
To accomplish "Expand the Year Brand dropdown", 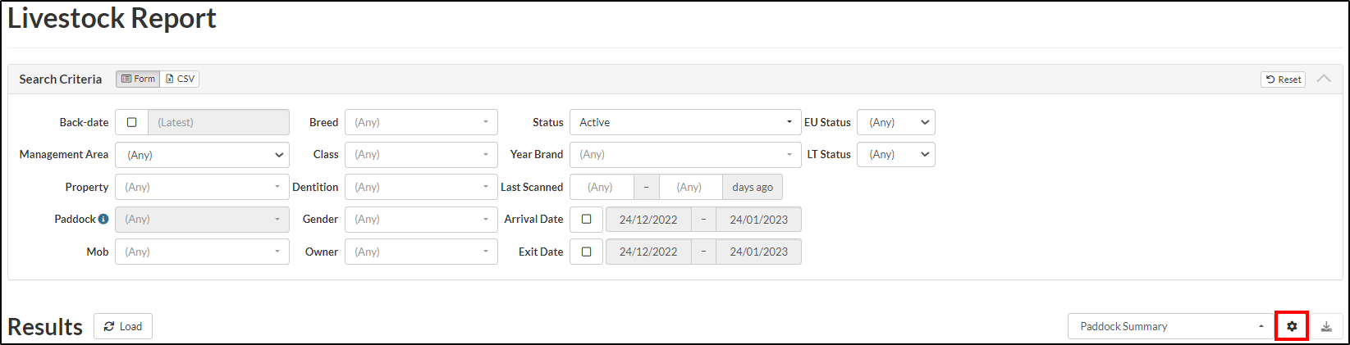I will (x=684, y=154).
